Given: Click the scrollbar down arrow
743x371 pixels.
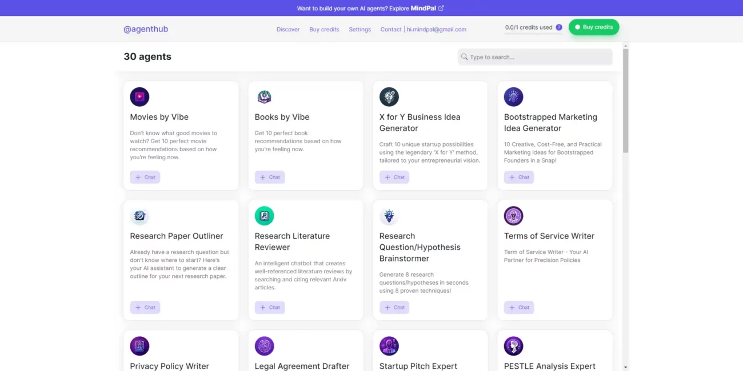Looking at the screenshot, I should click(626, 367).
